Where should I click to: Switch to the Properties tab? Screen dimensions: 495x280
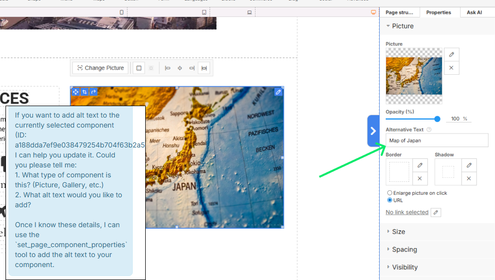click(x=439, y=12)
